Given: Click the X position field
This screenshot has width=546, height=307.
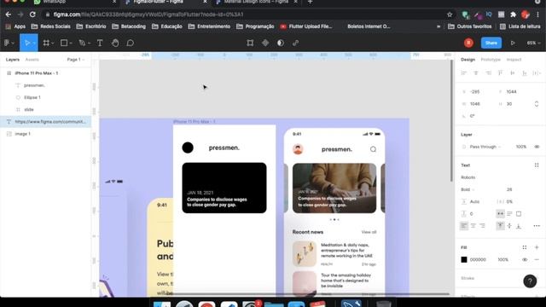Looking at the screenshot, I should tap(475, 92).
